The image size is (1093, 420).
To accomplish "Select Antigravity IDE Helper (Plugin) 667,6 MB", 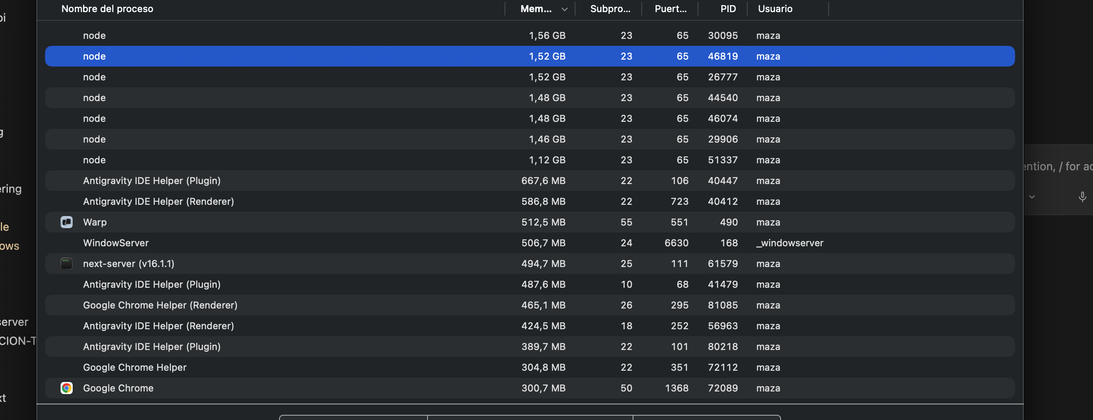I will tap(530, 181).
